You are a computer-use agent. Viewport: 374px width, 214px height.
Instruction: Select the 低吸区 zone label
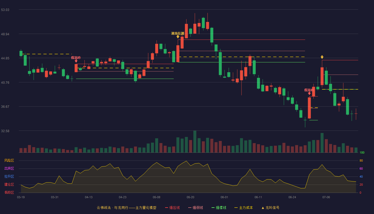(9, 192)
